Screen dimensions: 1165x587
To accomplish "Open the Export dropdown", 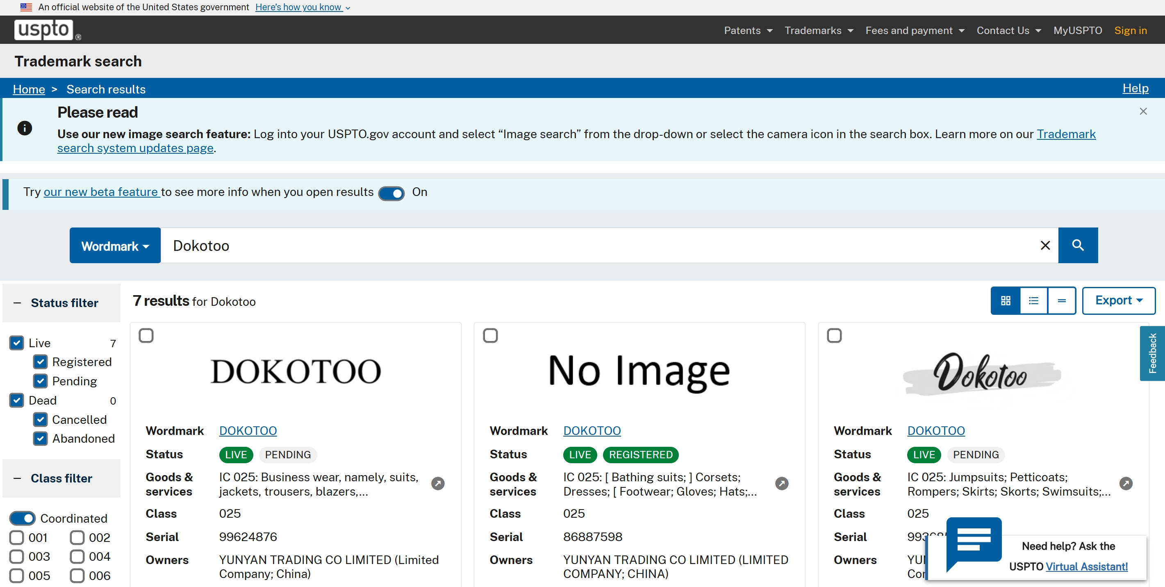I will point(1118,300).
